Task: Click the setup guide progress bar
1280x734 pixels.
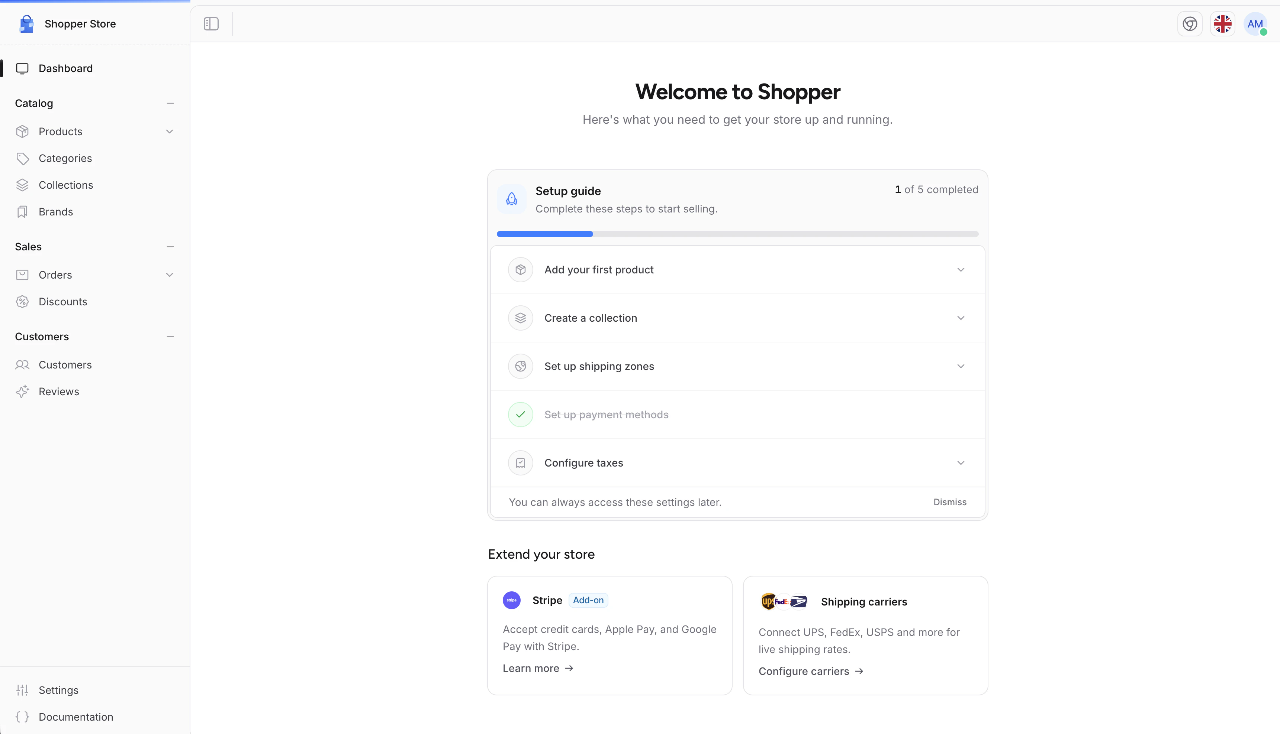Action: [x=737, y=234]
